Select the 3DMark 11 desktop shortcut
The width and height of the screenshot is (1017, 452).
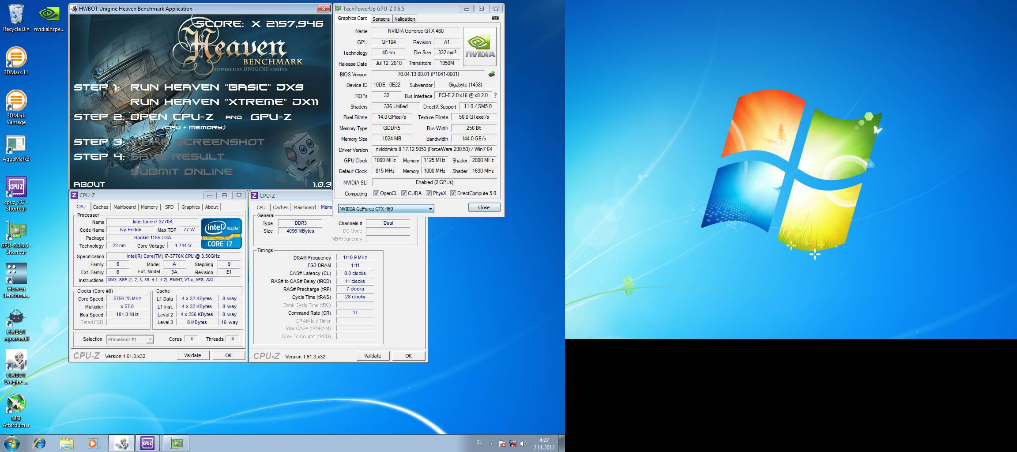[x=16, y=61]
